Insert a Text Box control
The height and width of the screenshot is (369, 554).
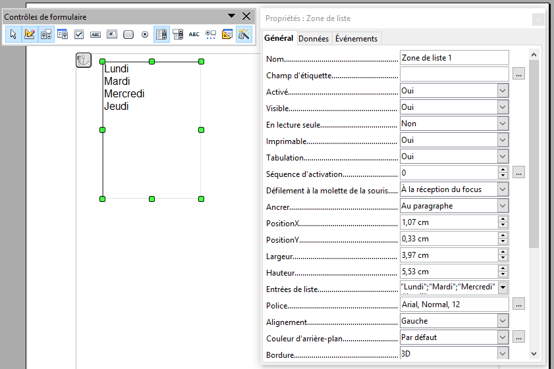[96, 34]
